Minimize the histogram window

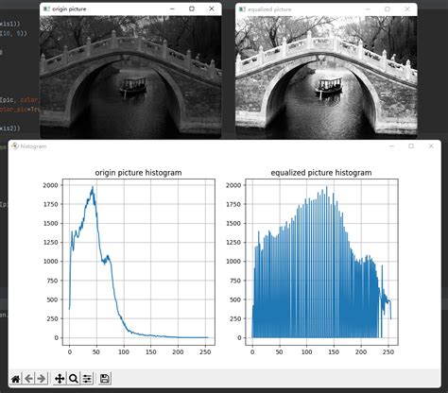click(391, 145)
